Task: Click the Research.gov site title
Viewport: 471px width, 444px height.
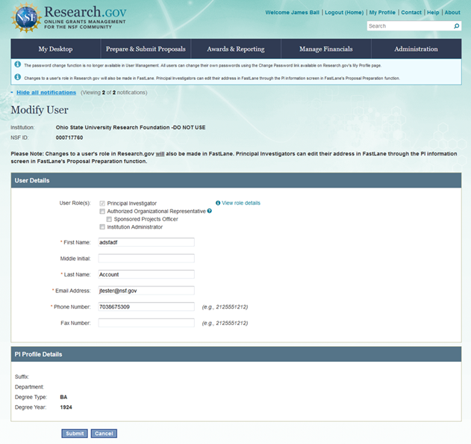Action: click(x=85, y=12)
